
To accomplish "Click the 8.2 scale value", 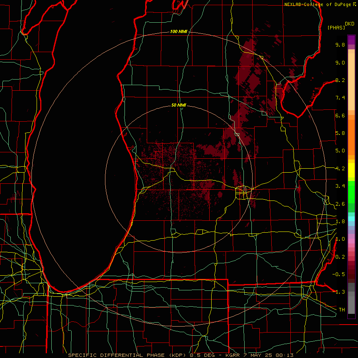I will point(340,80).
